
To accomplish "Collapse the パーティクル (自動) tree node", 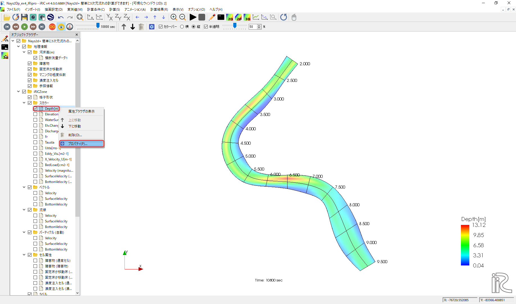I will [24, 232].
